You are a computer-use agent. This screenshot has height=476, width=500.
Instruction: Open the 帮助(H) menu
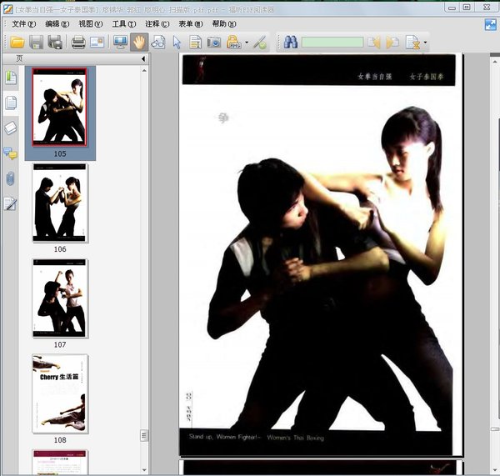point(224,24)
